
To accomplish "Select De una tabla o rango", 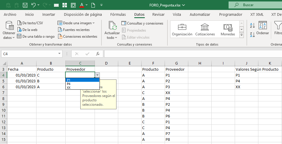I will [36, 37].
